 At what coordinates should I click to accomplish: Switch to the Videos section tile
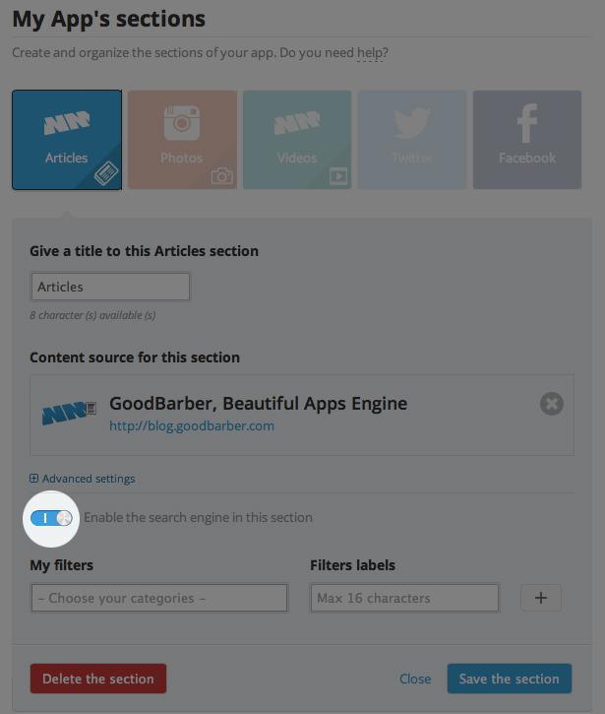[x=297, y=139]
